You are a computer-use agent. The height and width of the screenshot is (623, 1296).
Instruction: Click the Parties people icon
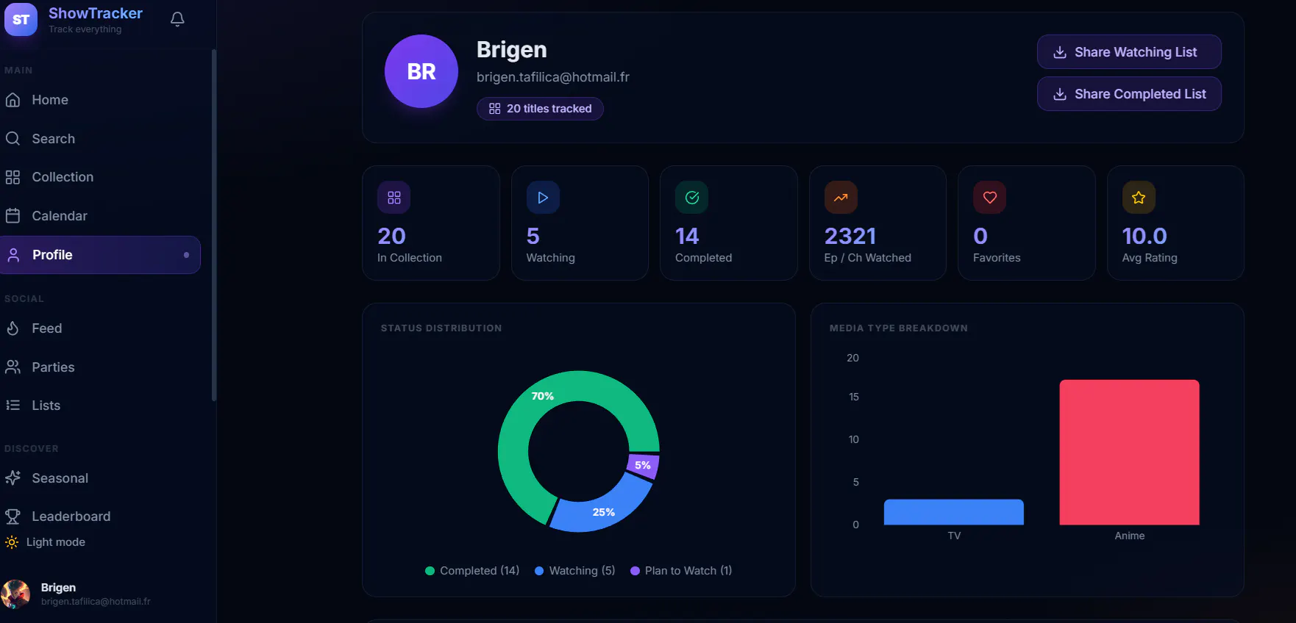coord(13,367)
